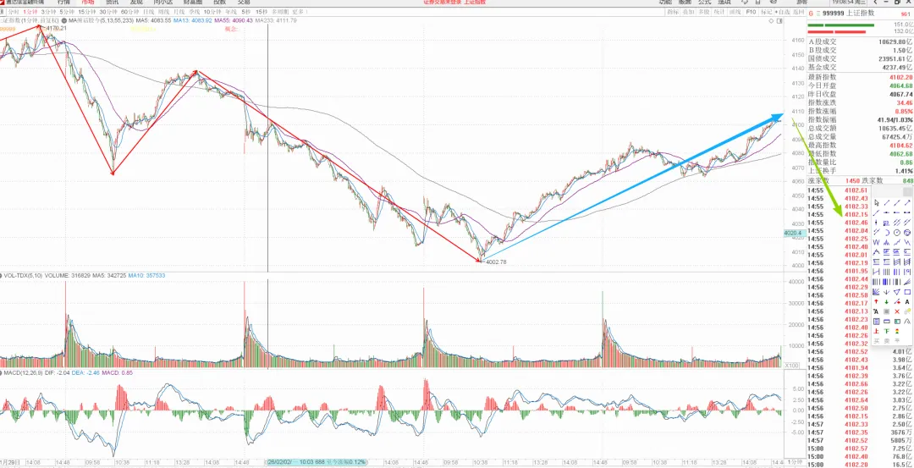
Task: Click the 4002.78 low price label
Action: click(495, 262)
